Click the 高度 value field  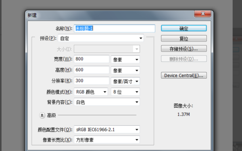pos(92,70)
